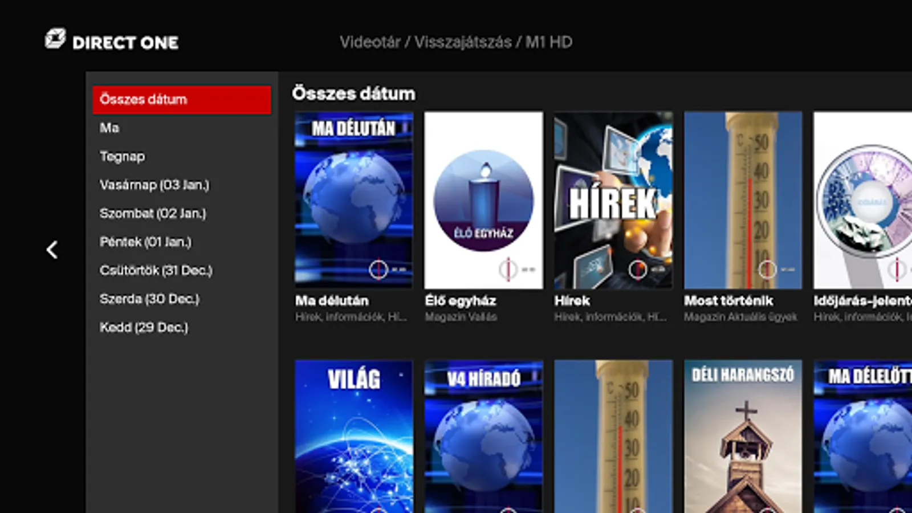Viewport: 912px width, 513px height.
Task: Click the Összes dátum section heading
Action: (x=353, y=93)
